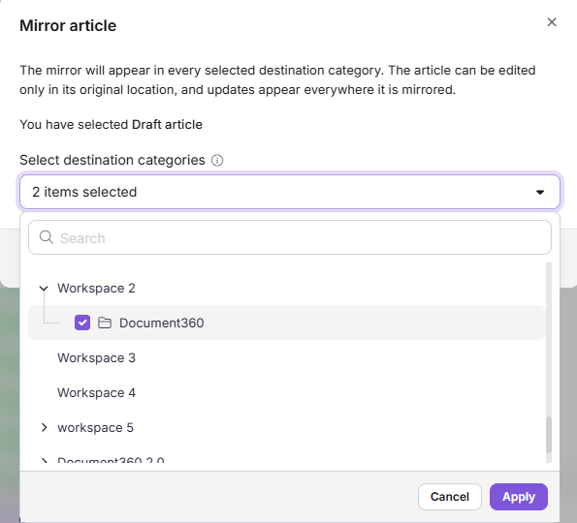Apply the selected destination categories
The image size is (577, 523).
tap(519, 497)
